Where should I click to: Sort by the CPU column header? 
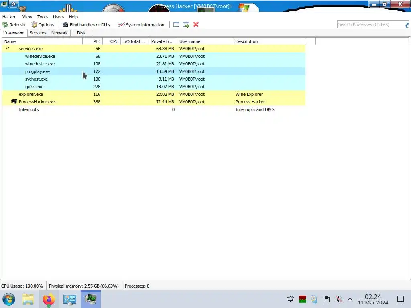pos(112,41)
